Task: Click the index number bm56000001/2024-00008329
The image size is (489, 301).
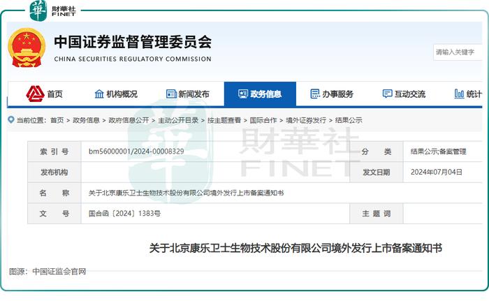Action: pos(136,152)
